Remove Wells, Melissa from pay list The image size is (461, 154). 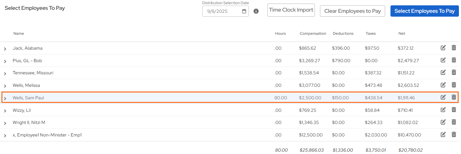tap(454, 85)
